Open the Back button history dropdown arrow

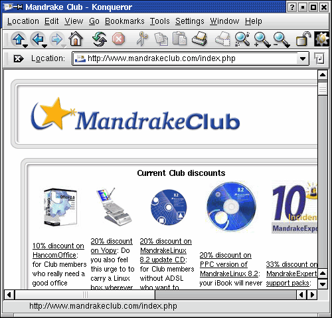pos(44,46)
